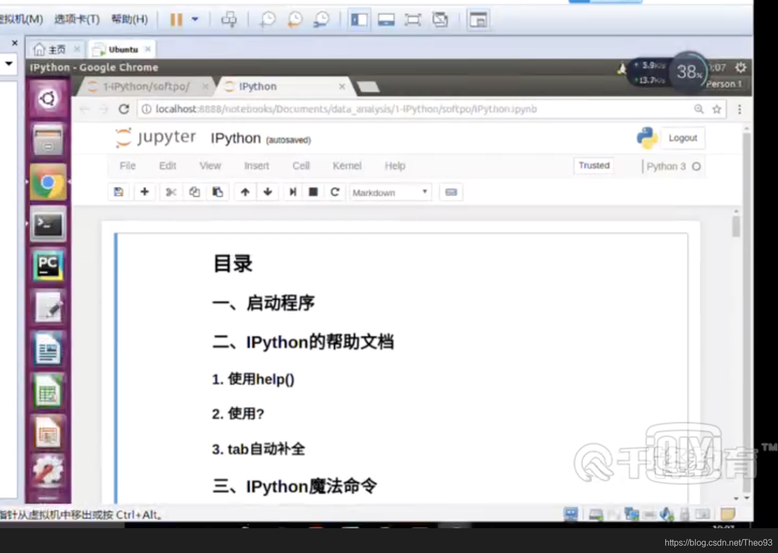Viewport: 778px width, 553px height.
Task: Interrupt kernel with the stop square icon
Action: (313, 192)
